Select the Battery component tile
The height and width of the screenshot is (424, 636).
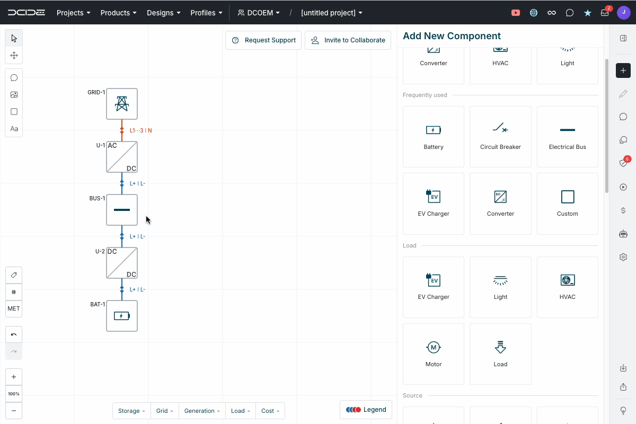(x=433, y=136)
